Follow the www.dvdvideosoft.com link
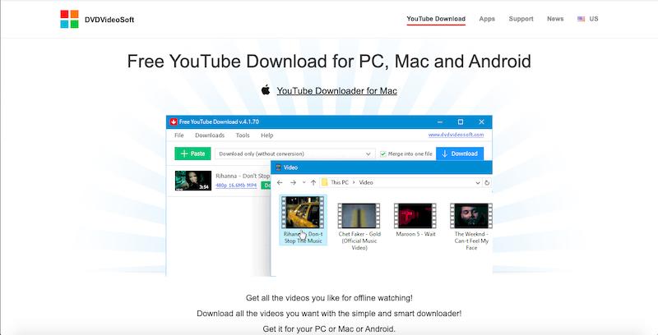The image size is (658, 335). click(456, 135)
